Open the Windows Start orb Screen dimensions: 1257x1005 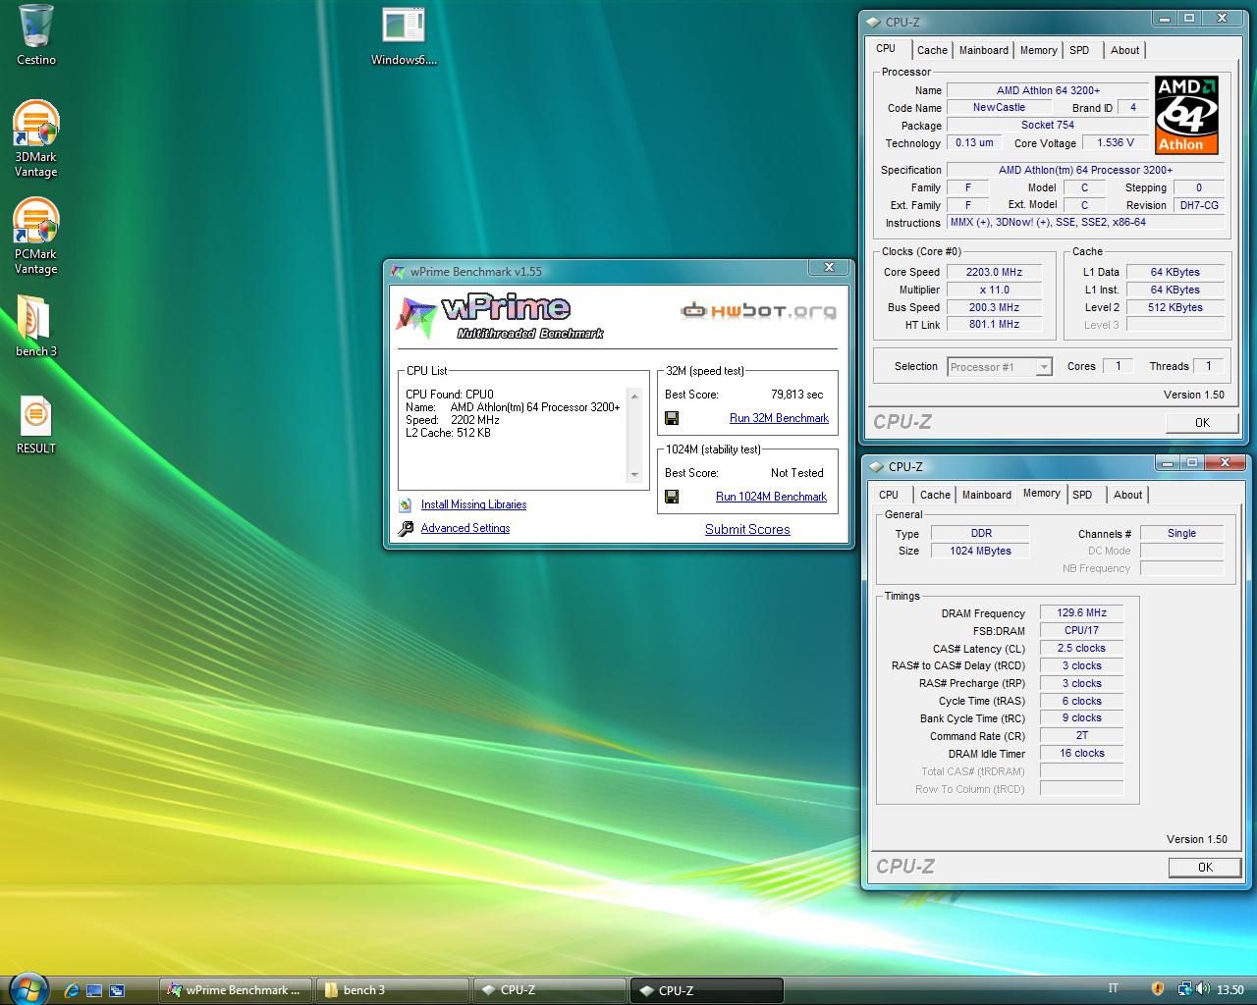pyautogui.click(x=27, y=988)
